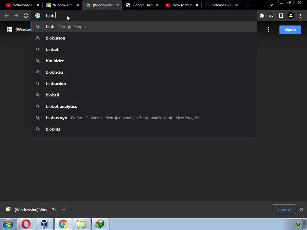Choose the bioblitz suggestion
Screen dimensions: 307x230
click(144, 129)
